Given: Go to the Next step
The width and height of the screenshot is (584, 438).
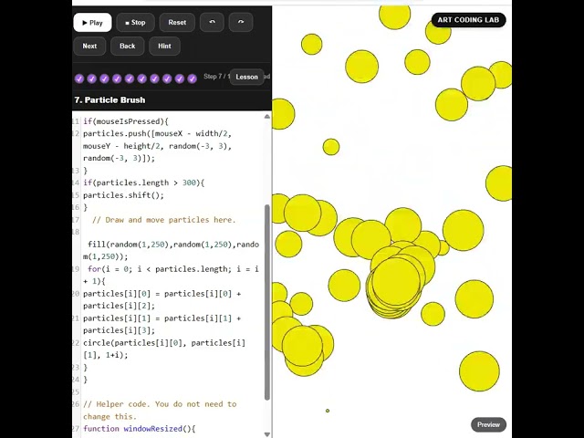Looking at the screenshot, I should [x=89, y=47].
